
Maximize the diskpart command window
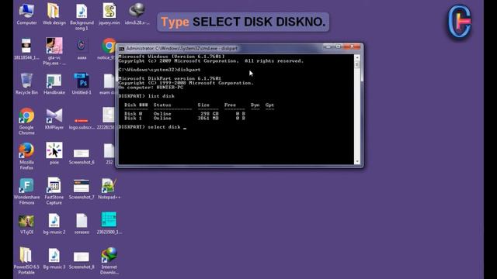[x=339, y=46]
